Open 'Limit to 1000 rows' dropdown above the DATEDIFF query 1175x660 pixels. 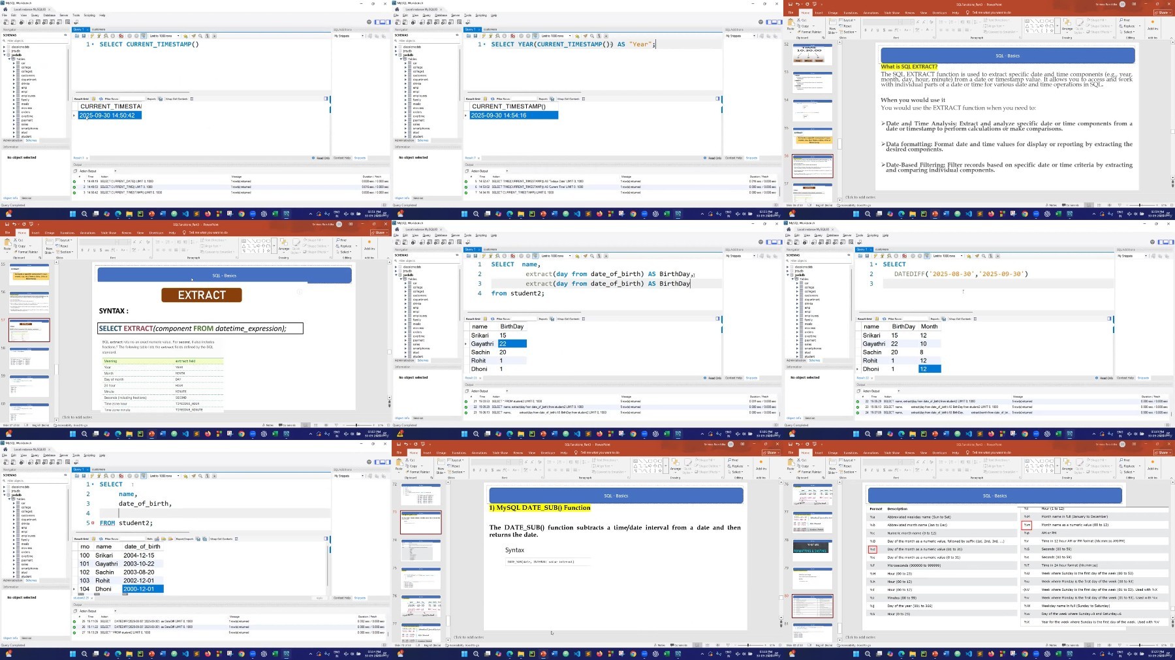click(947, 256)
